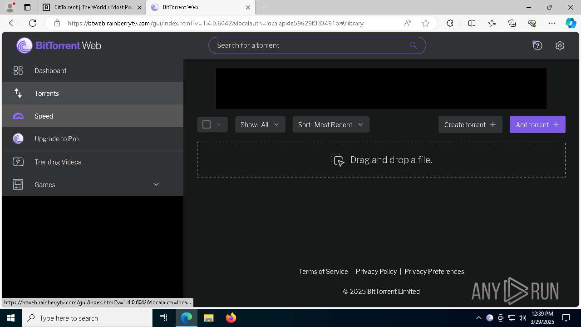The width and height of the screenshot is (581, 327).
Task: Open the tab actions menu icon
Action: pyautogui.click(x=27, y=7)
